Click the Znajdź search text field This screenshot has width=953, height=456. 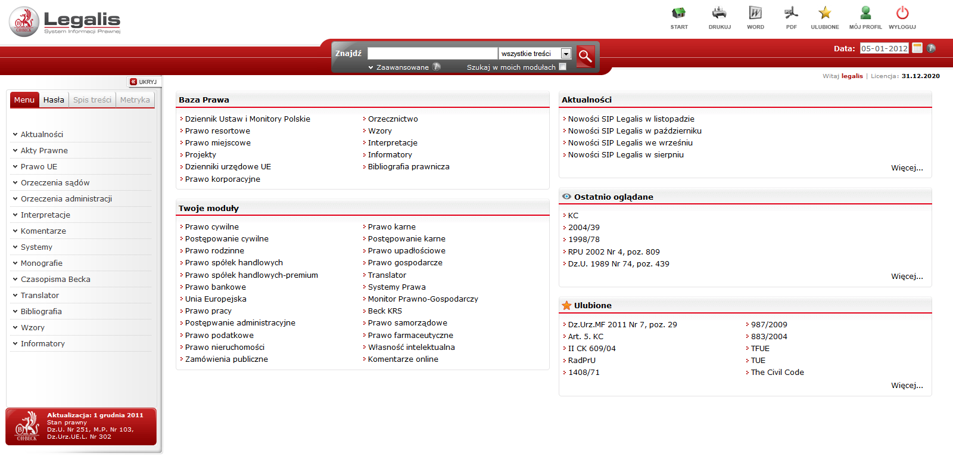[432, 54]
